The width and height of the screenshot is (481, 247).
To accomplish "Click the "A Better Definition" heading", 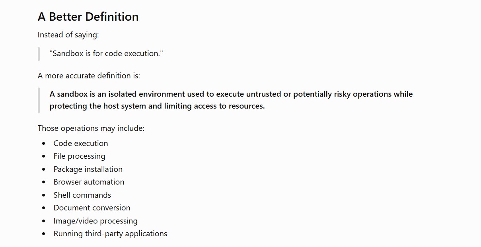I will [88, 17].
